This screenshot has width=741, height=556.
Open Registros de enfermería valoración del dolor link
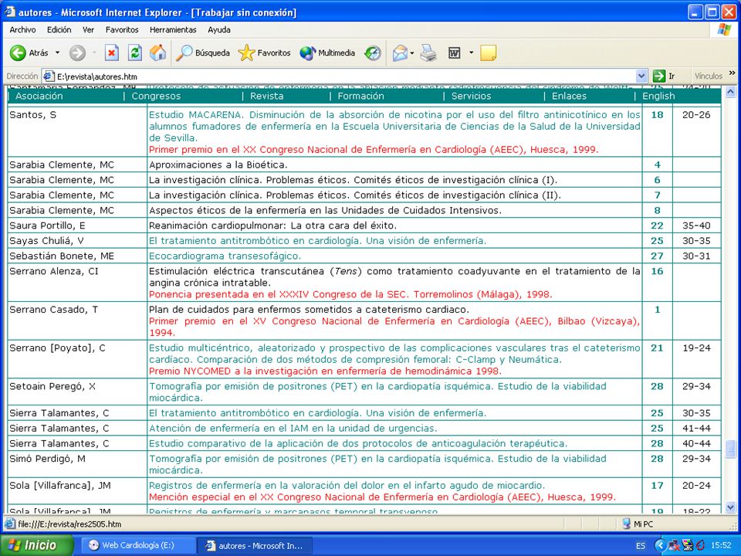click(347, 486)
